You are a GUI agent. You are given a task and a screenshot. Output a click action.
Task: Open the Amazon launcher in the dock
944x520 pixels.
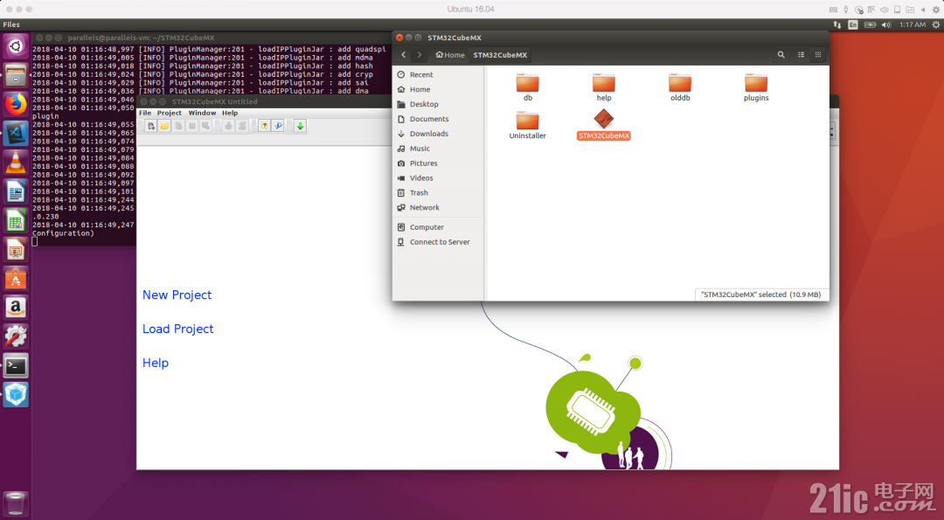[x=16, y=308]
